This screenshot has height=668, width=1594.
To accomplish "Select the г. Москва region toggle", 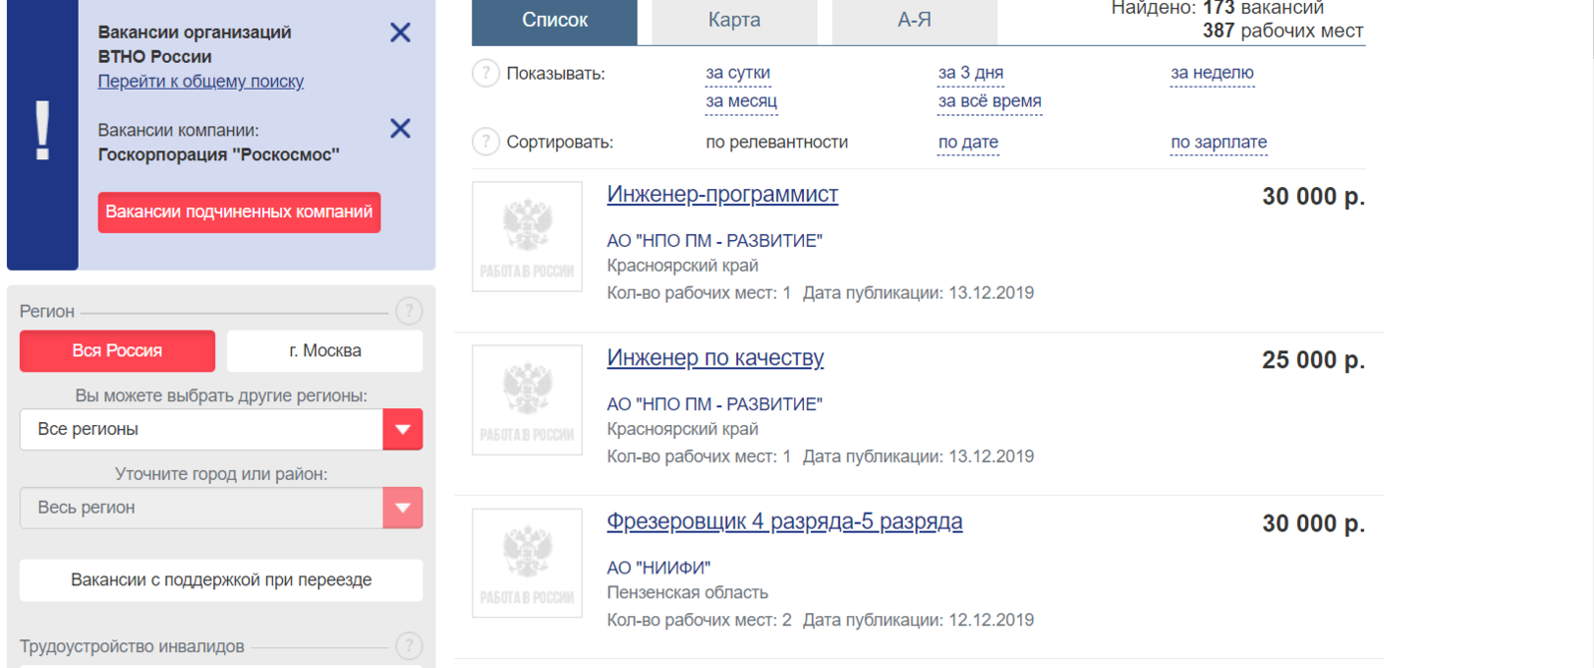I will point(325,351).
